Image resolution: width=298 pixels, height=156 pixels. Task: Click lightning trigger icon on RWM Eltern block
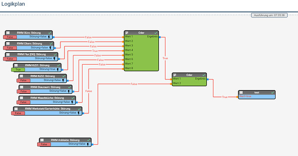click(x=51, y=48)
